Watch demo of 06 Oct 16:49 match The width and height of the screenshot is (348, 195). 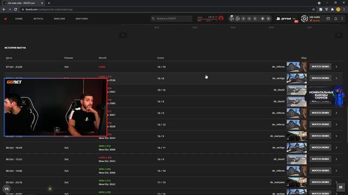coord(320,147)
